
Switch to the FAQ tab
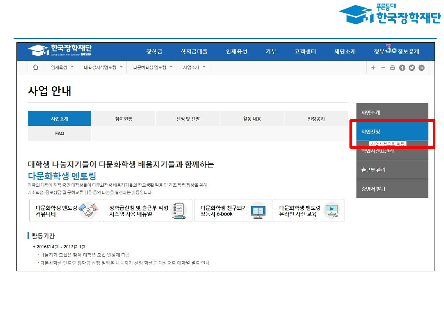[x=60, y=134]
